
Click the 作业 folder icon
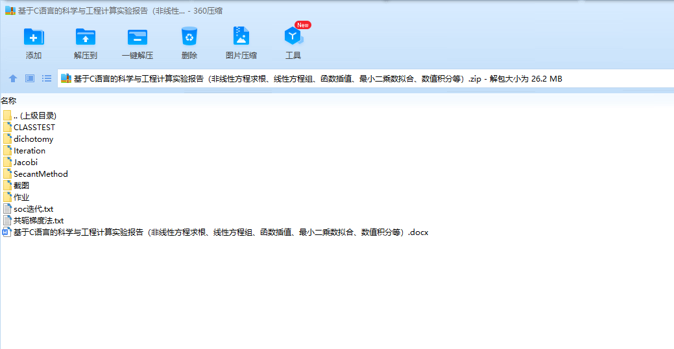click(7, 197)
